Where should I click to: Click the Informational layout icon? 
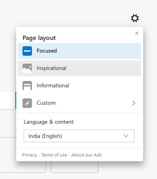click(27, 86)
